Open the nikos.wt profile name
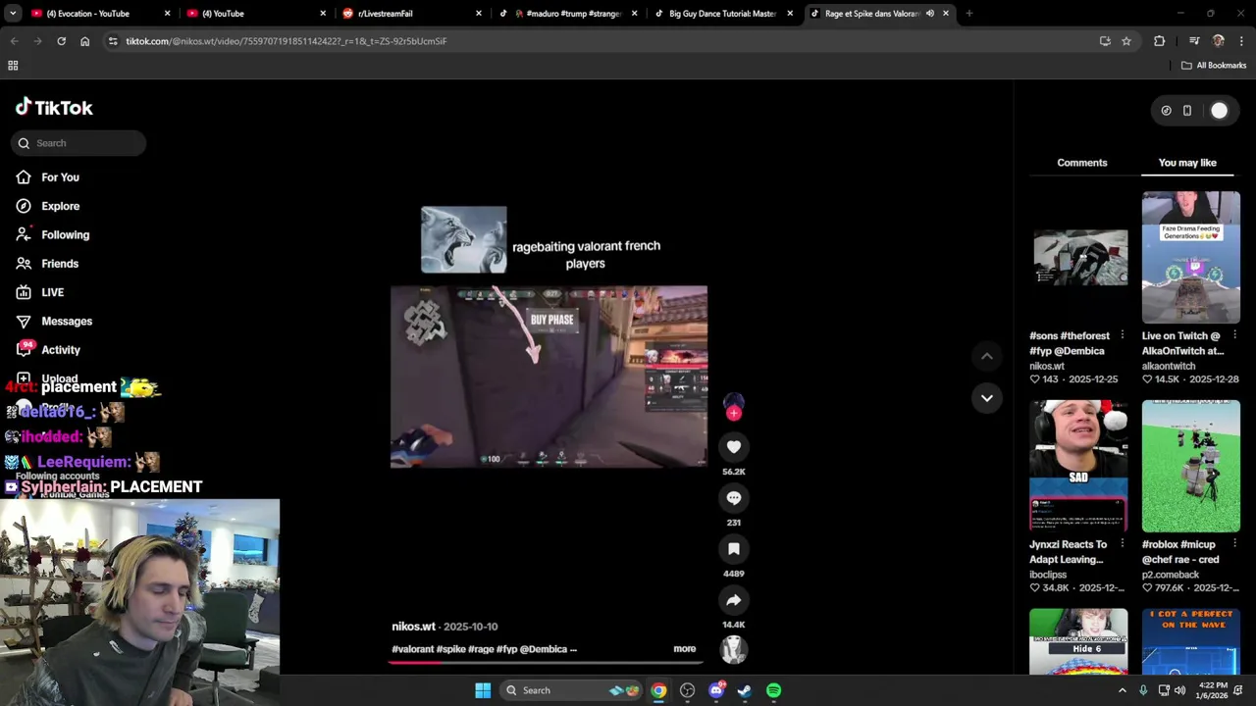Image resolution: width=1256 pixels, height=706 pixels. [x=413, y=627]
